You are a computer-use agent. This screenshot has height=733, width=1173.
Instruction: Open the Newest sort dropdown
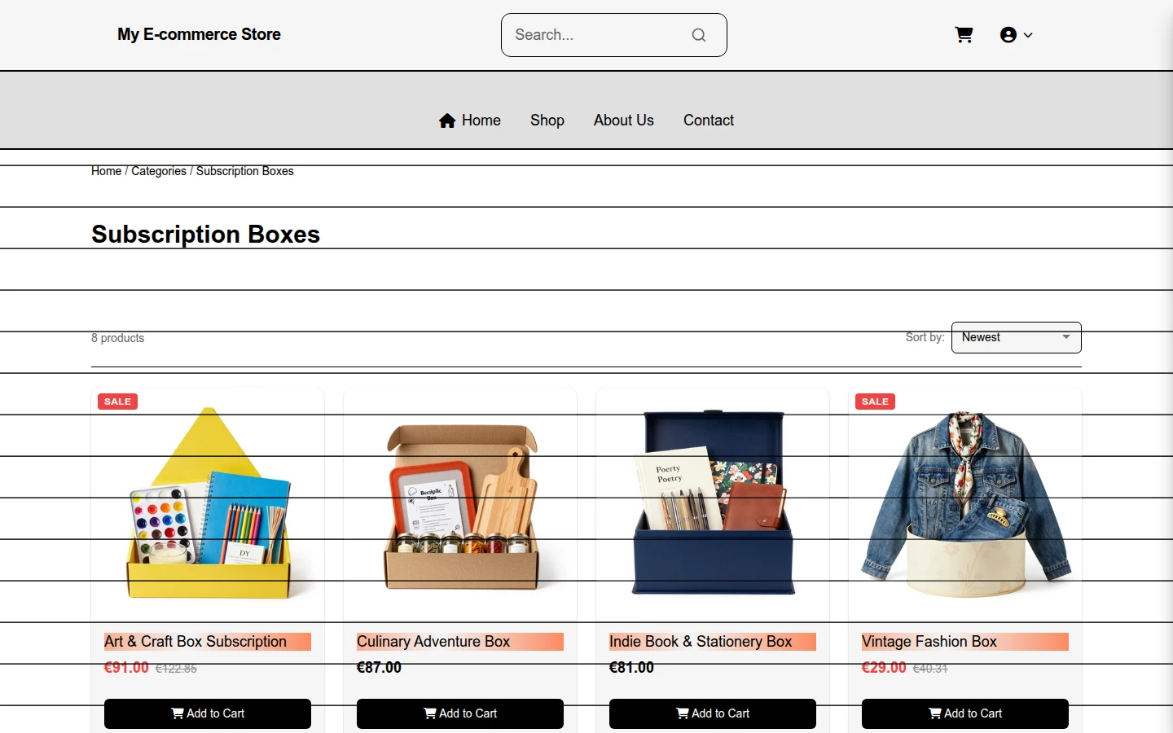(1016, 338)
